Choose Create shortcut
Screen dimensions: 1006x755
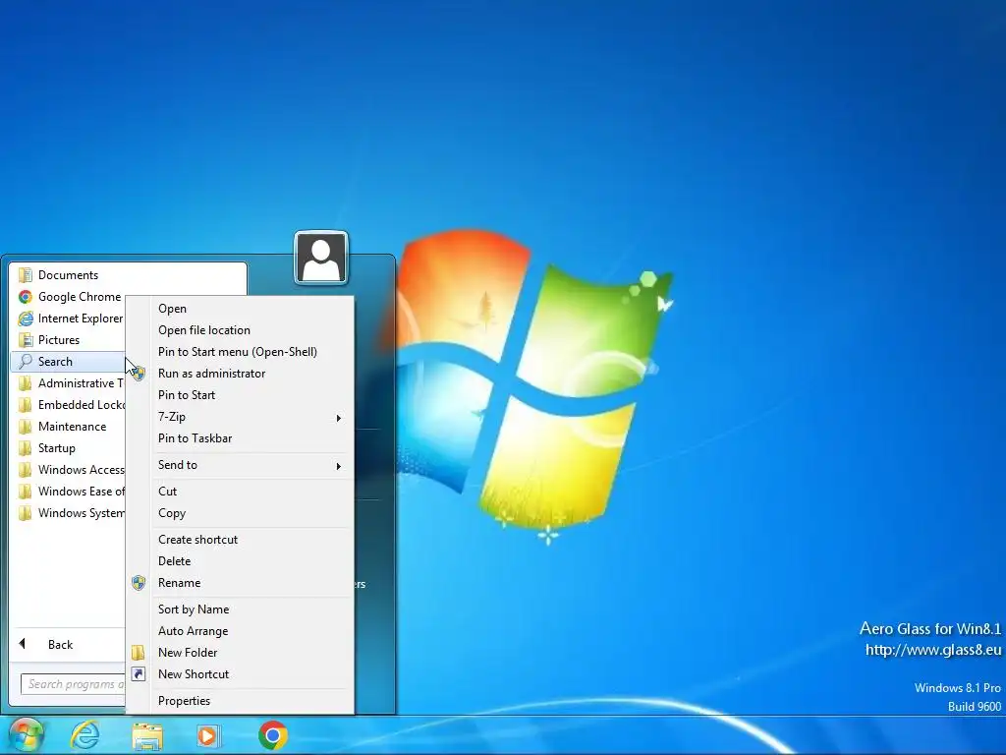click(x=240, y=540)
